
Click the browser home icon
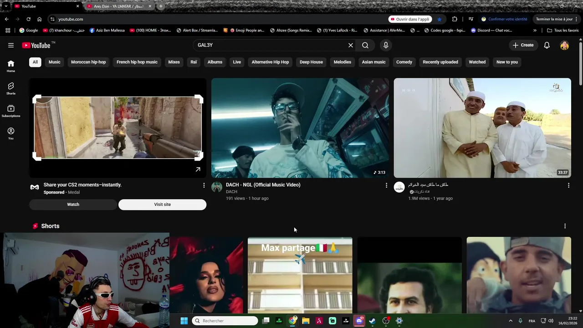pyautogui.click(x=39, y=19)
